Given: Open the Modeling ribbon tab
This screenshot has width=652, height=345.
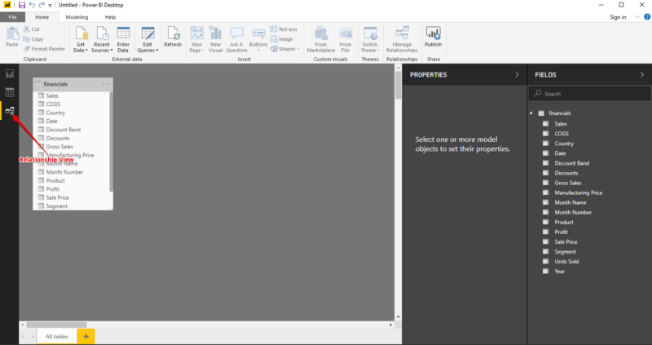Looking at the screenshot, I should pyautogui.click(x=77, y=16).
